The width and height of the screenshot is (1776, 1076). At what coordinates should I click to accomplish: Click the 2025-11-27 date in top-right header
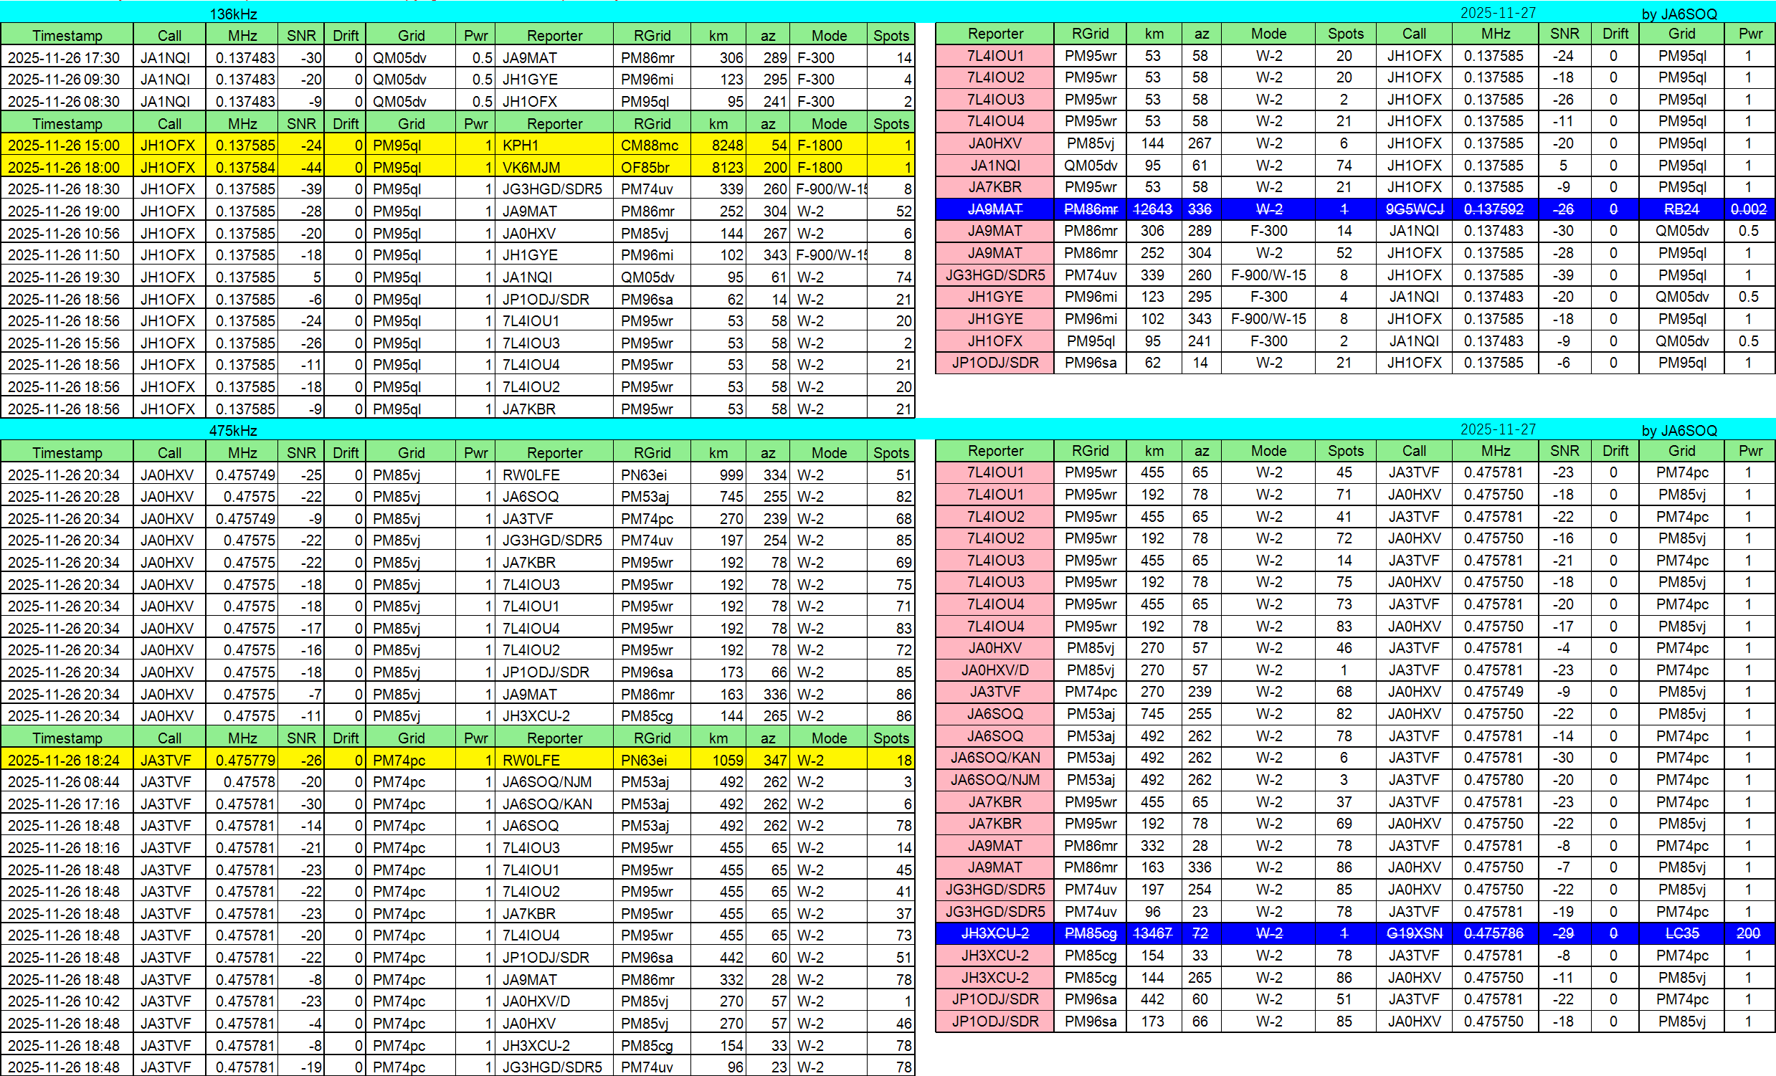[1497, 13]
